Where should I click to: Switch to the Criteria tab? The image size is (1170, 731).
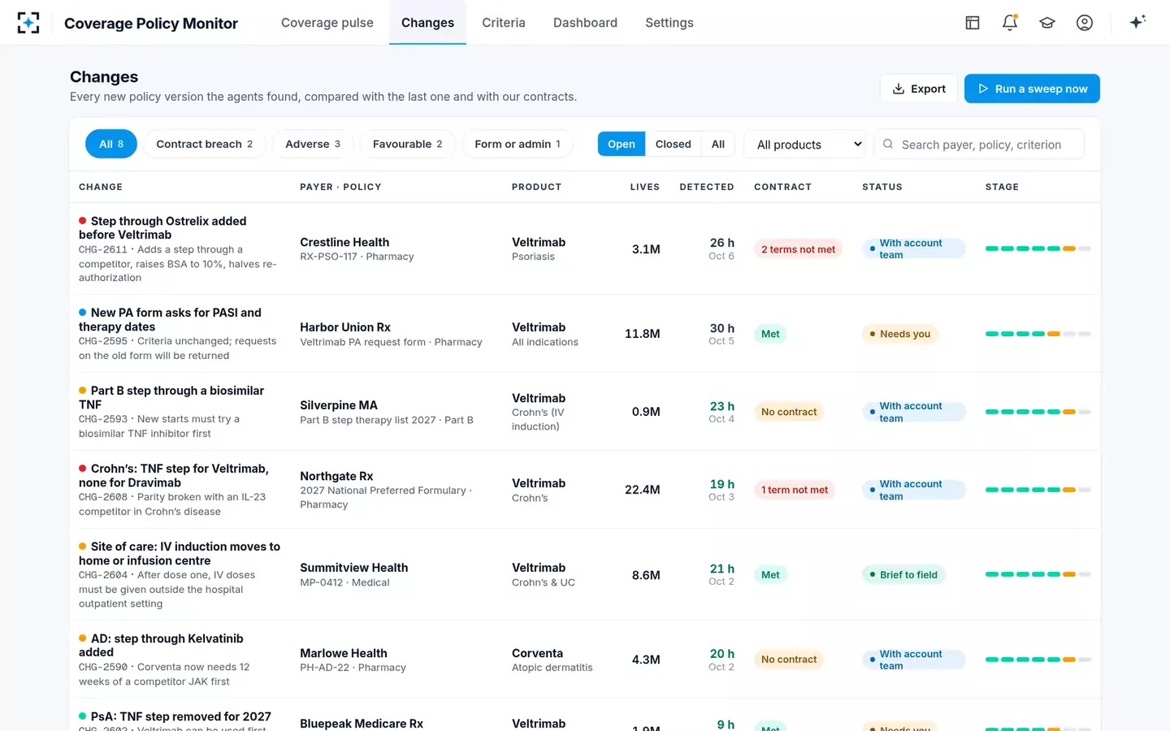[x=504, y=23]
